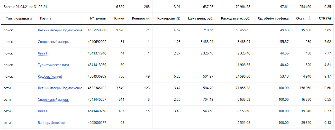The image size is (335, 130).
Task: Open Кешбек (копия) group link
Action: tap(50, 77)
